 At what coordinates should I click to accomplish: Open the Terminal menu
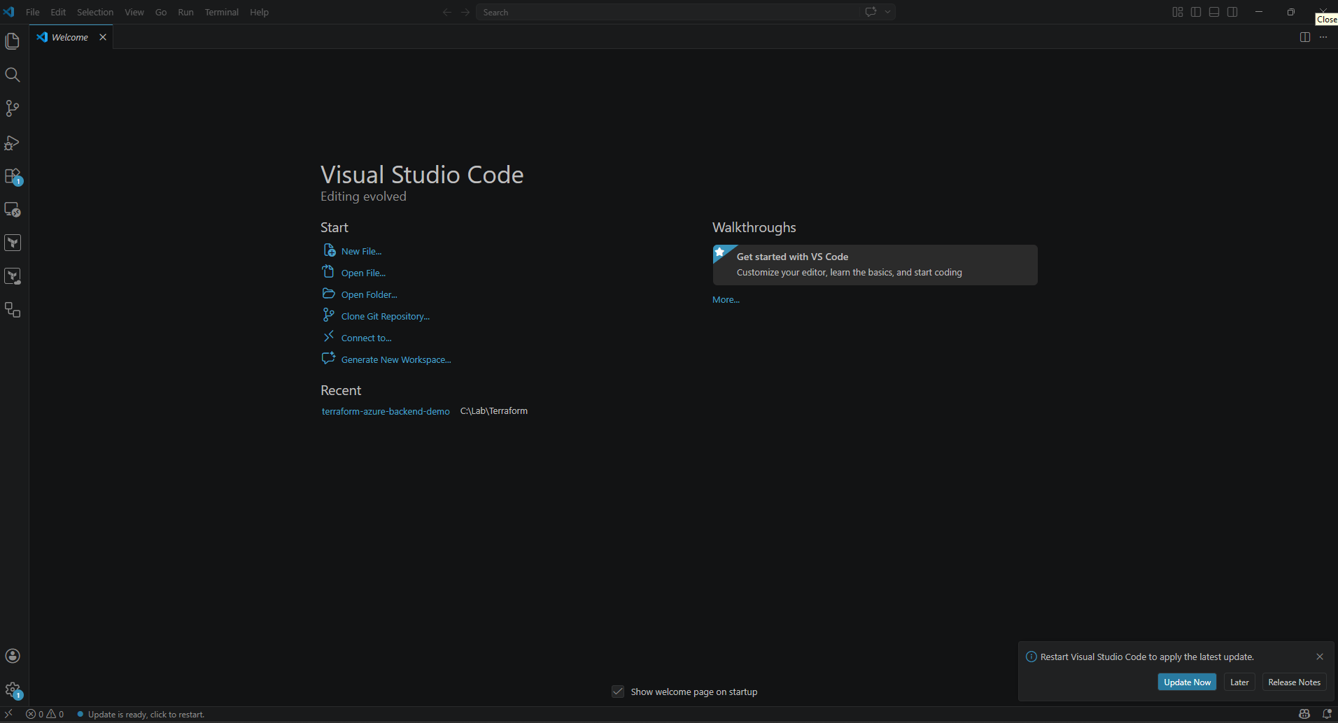point(222,12)
